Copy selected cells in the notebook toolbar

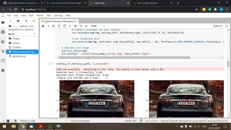click(x=59, y=26)
